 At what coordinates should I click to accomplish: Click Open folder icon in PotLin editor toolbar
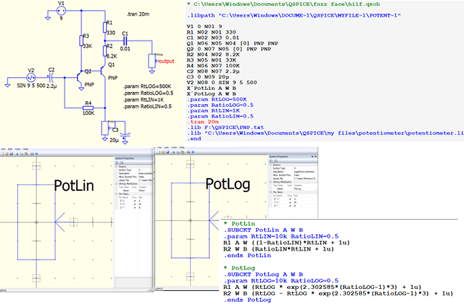7,154
